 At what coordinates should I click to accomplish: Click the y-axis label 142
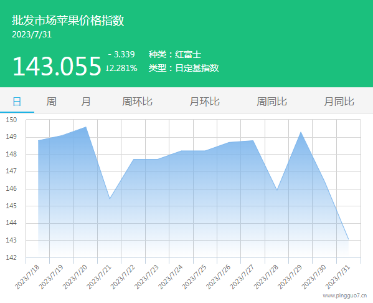click(11, 257)
